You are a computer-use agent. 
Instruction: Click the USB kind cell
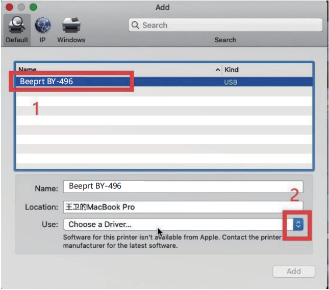coord(231,82)
